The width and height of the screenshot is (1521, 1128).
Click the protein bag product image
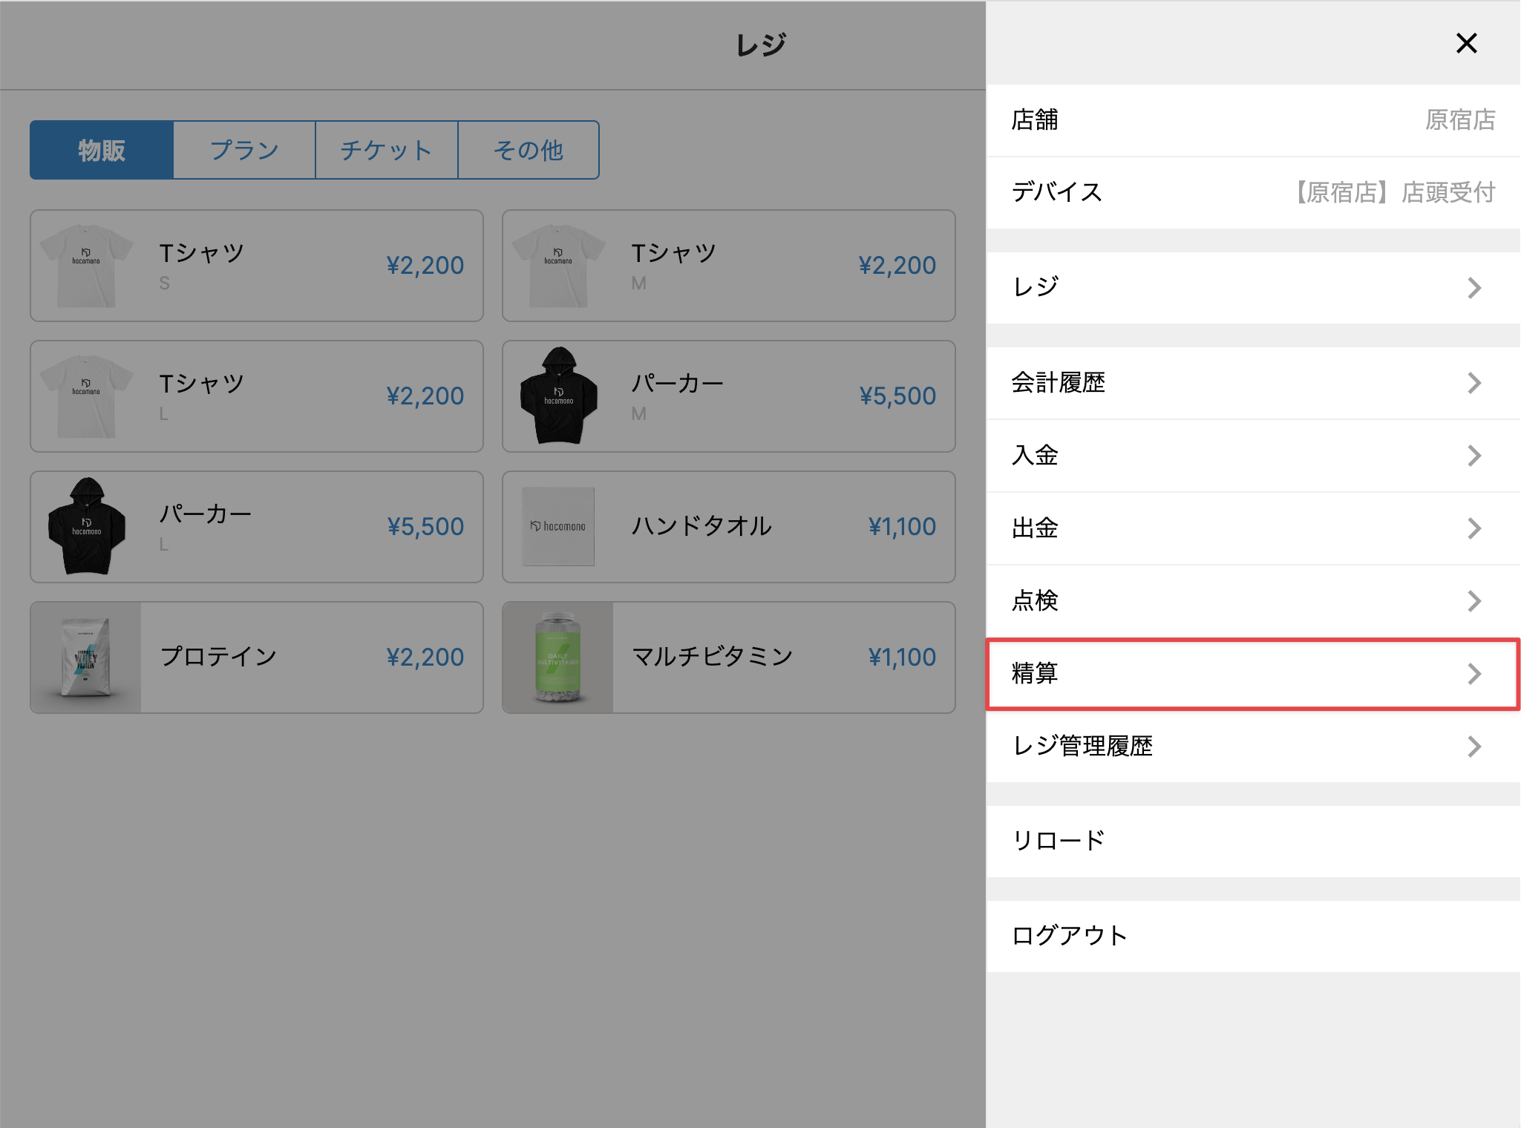(86, 658)
